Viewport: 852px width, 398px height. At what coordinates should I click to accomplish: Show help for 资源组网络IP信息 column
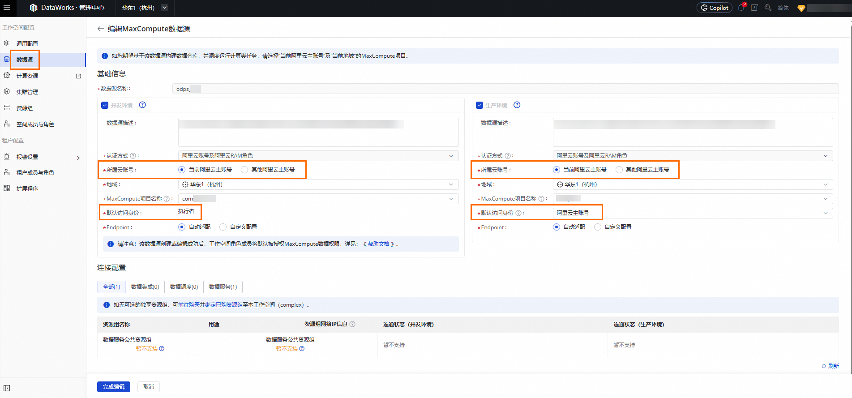(x=352, y=324)
